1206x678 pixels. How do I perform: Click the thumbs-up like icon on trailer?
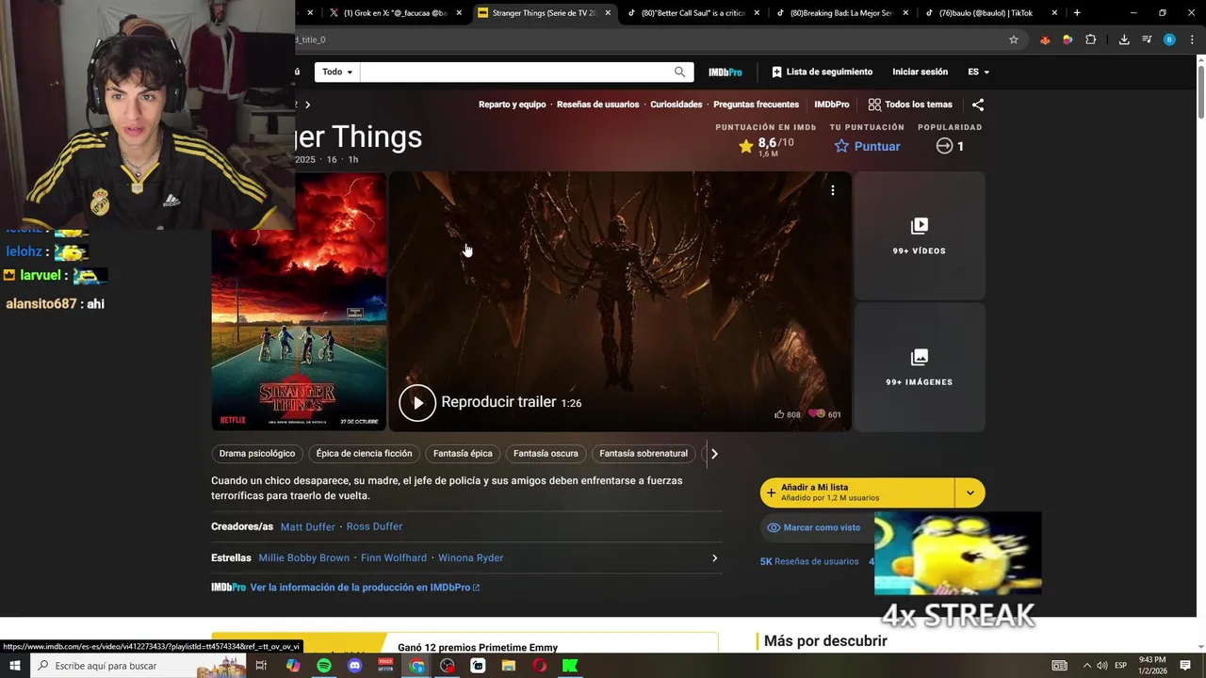(779, 414)
